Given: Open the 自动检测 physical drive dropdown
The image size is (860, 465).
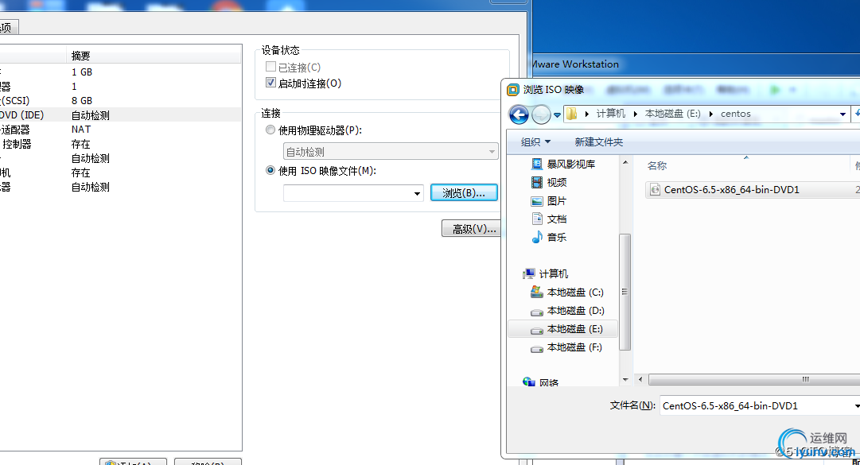Looking at the screenshot, I should (391, 151).
